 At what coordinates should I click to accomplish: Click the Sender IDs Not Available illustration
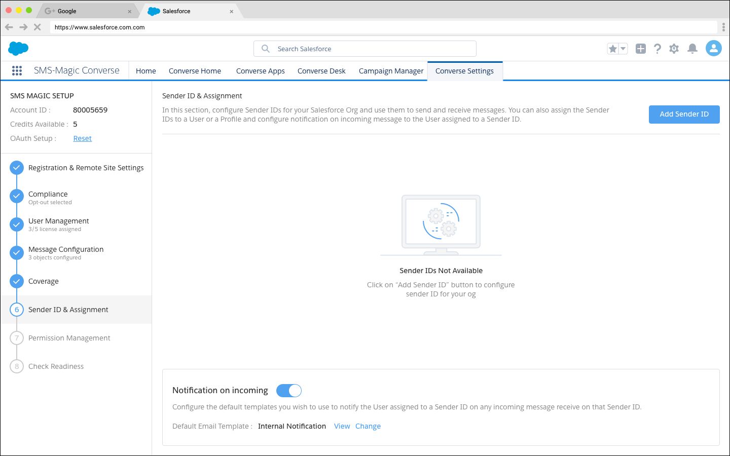[441, 225]
